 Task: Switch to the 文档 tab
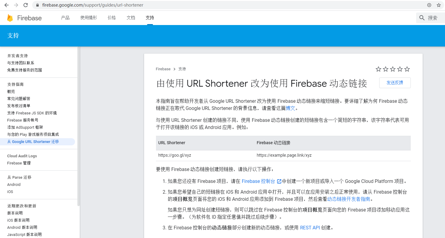coord(131,18)
